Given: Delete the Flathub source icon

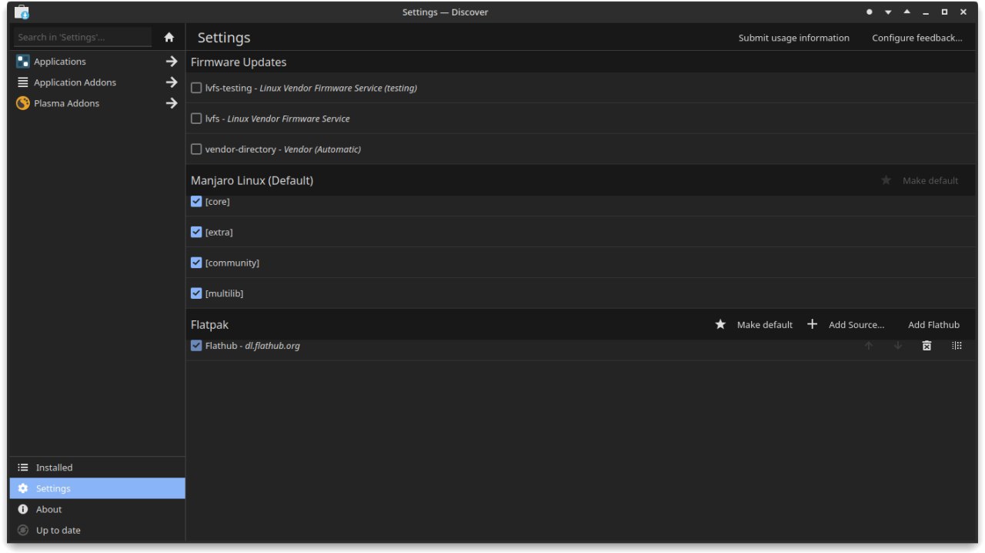Looking at the screenshot, I should [927, 346].
